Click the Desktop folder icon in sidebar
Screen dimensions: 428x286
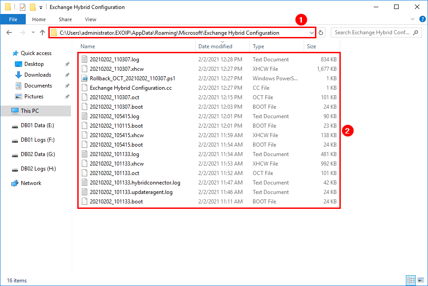(19, 64)
